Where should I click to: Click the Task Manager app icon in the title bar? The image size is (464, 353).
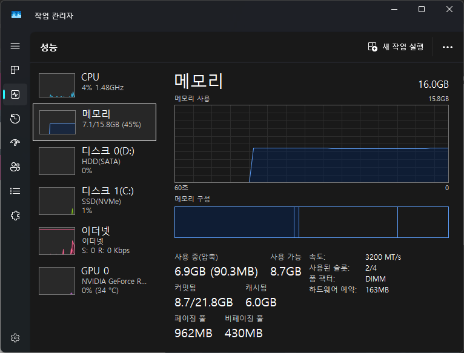tap(16, 16)
